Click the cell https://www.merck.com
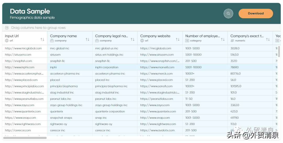This screenshot has height=143, width=283. pos(160,74)
